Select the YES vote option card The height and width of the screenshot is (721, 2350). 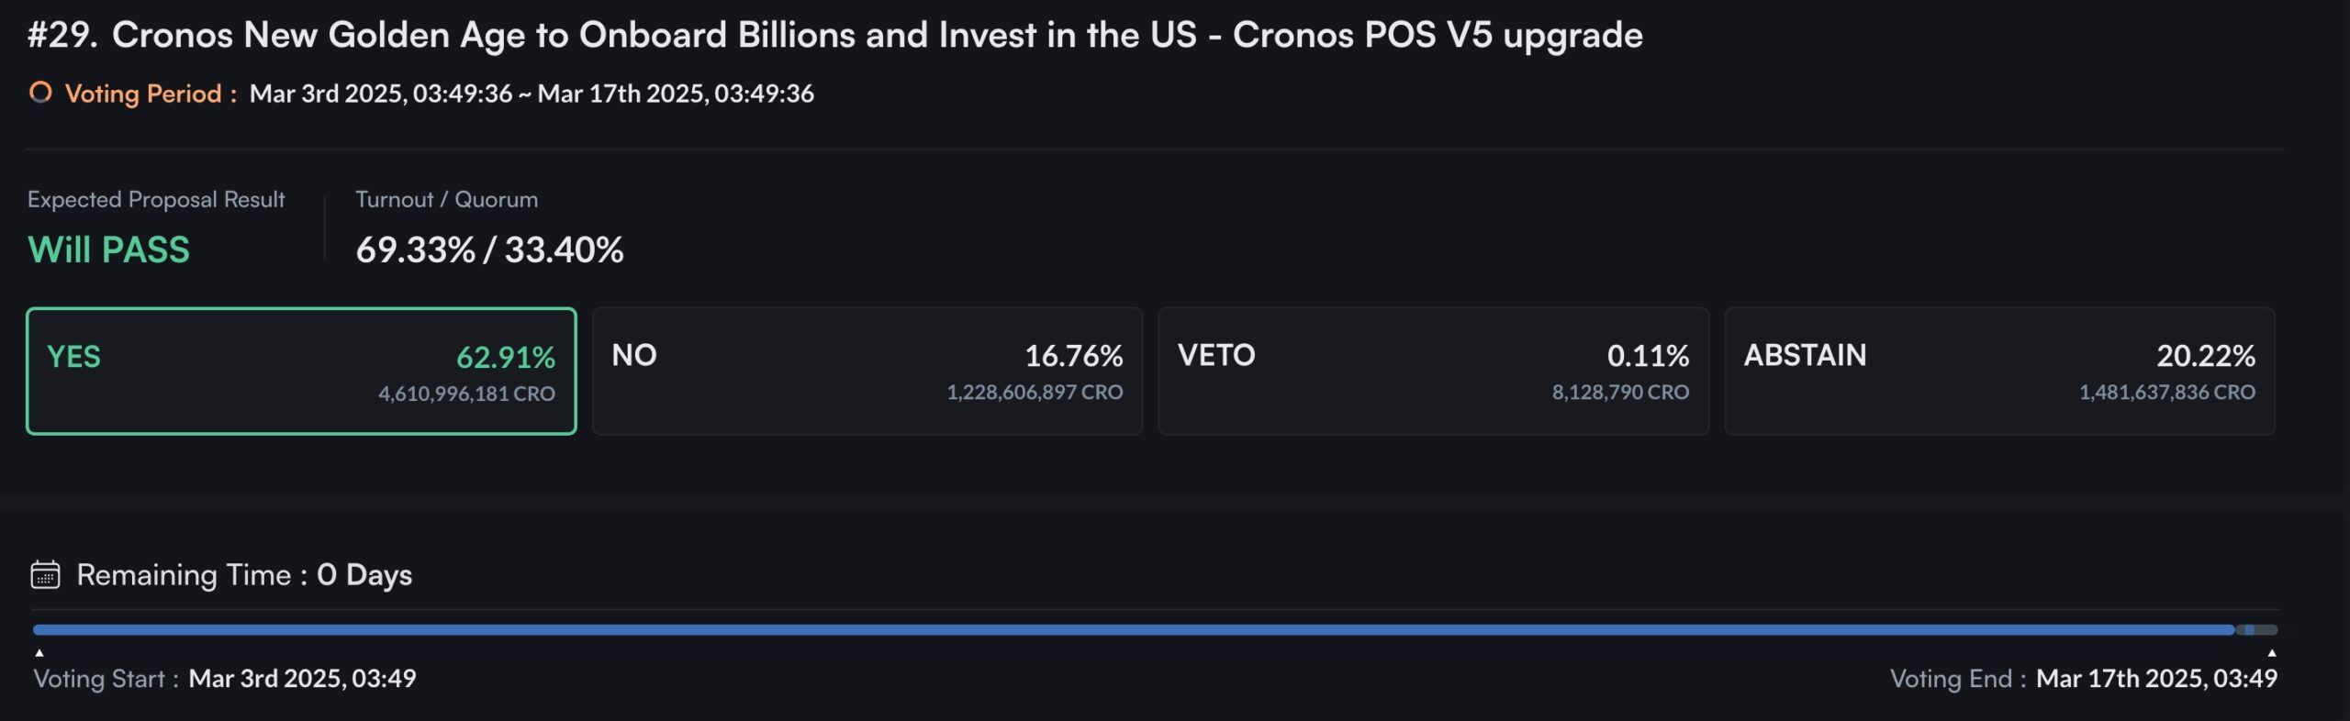(301, 372)
